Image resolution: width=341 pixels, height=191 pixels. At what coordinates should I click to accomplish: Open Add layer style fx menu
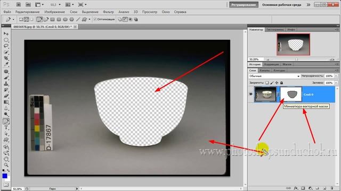tap(296, 188)
